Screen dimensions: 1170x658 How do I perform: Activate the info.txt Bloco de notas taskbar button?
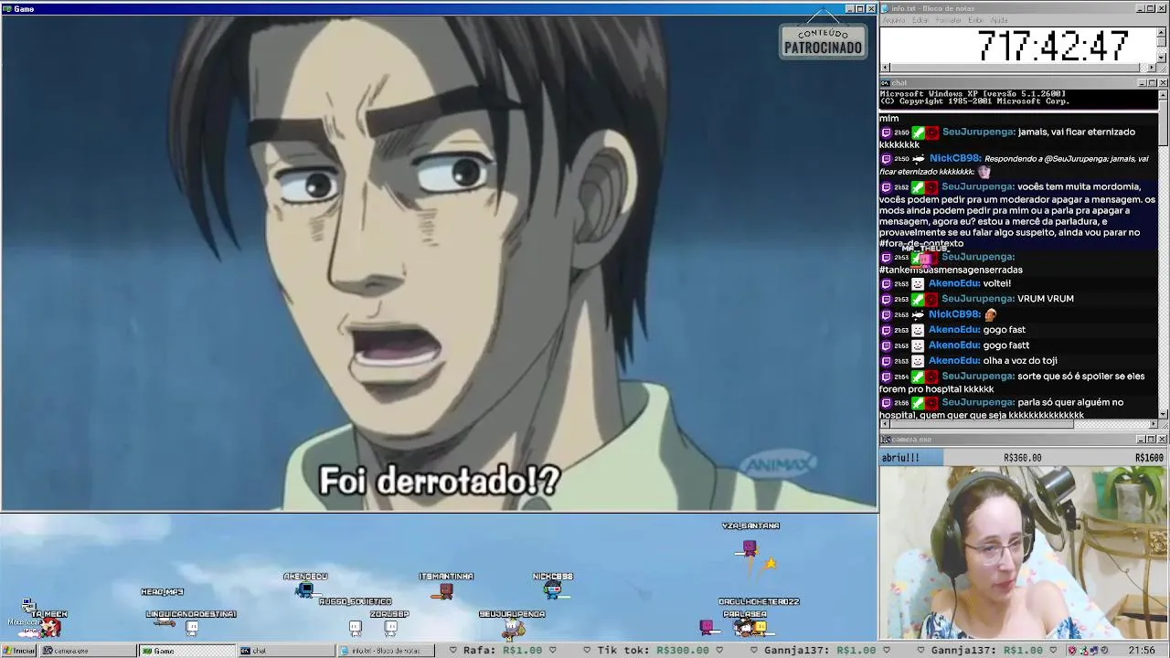point(384,651)
